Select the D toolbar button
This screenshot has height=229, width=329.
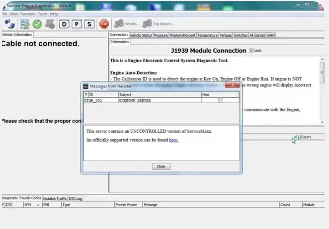pos(64,24)
